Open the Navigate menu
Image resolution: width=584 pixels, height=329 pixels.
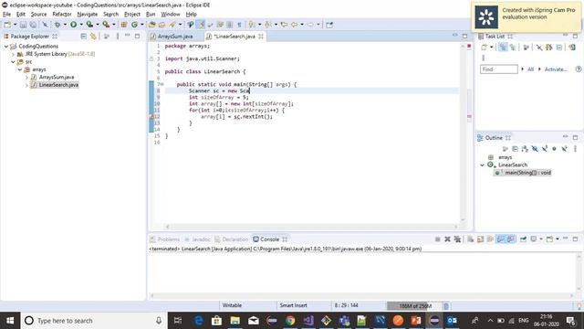click(88, 15)
